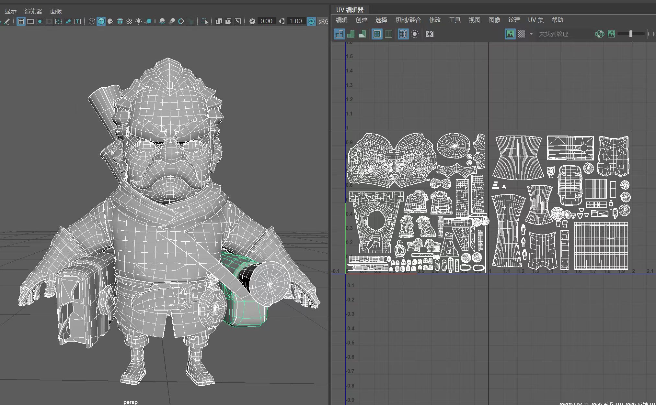Image resolution: width=656 pixels, height=405 pixels.
Task: Toggle the viewport grid display icon
Action: (x=21, y=21)
